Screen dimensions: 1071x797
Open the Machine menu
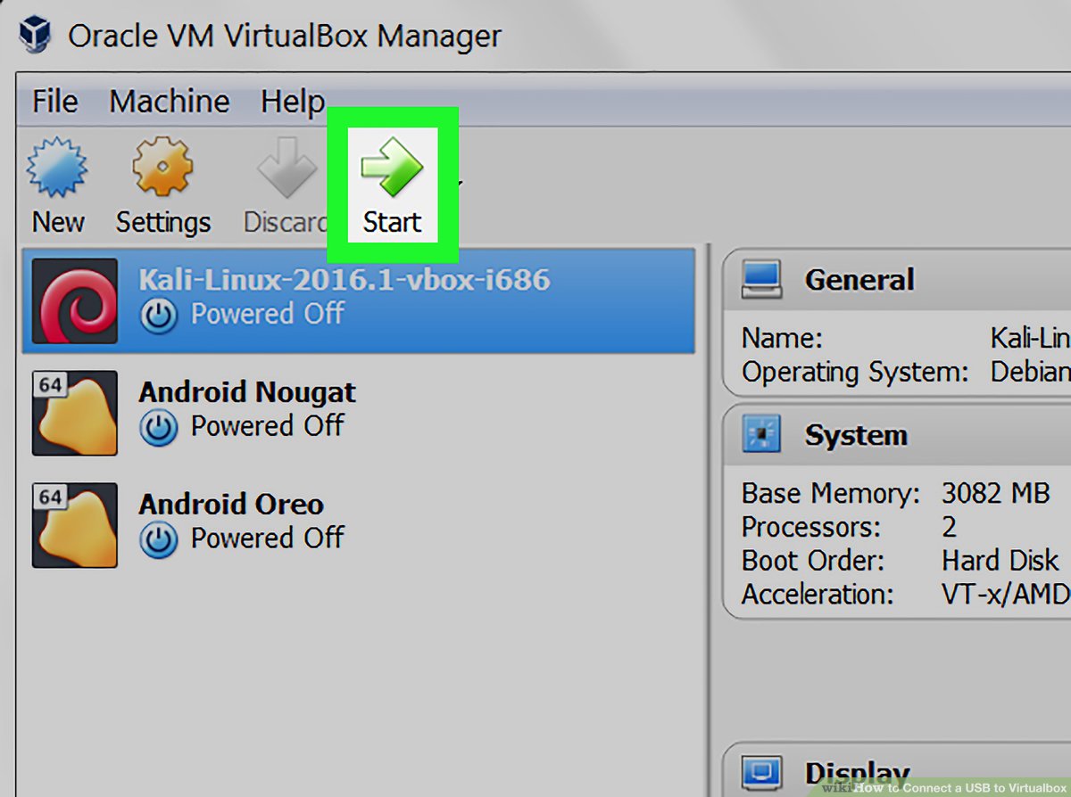[x=168, y=102]
